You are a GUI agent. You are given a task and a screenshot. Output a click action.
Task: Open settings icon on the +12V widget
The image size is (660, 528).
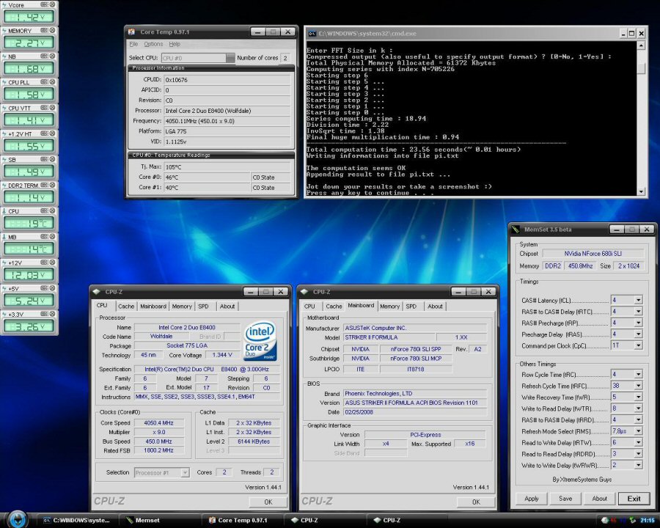44,263
